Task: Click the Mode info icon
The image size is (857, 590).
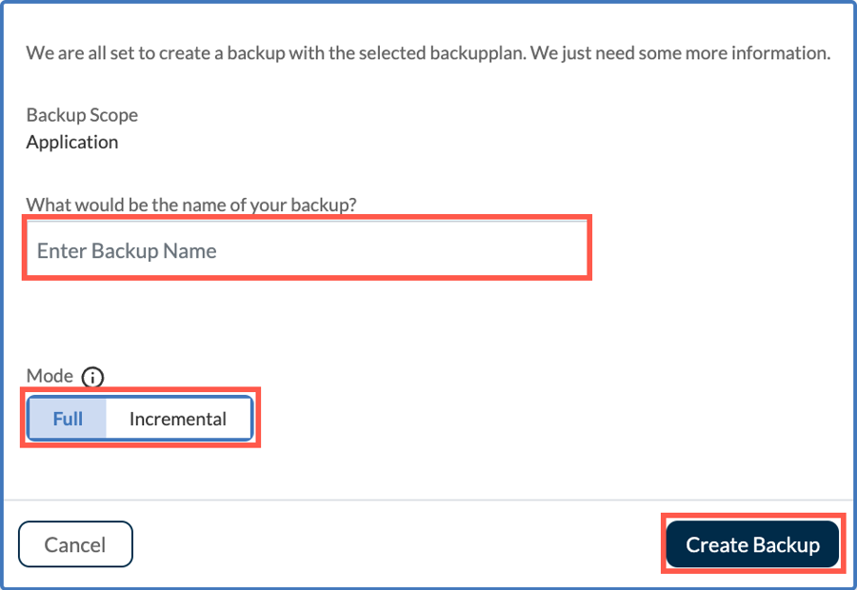Action: coord(92,377)
